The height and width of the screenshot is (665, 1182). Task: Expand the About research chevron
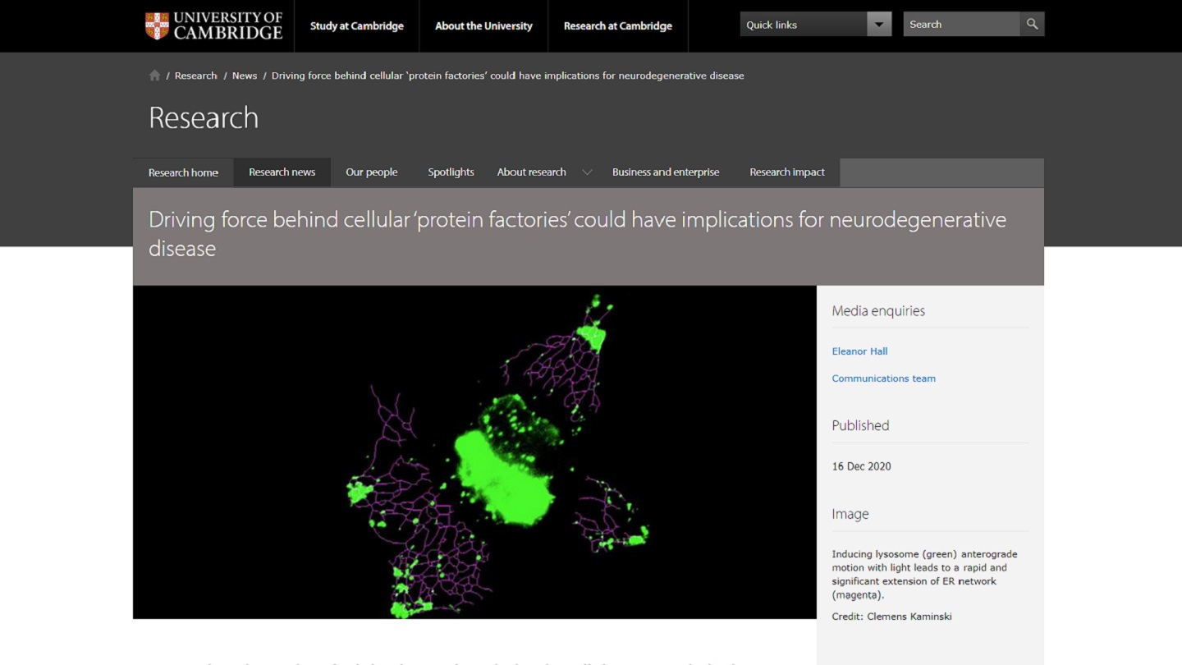coord(587,172)
